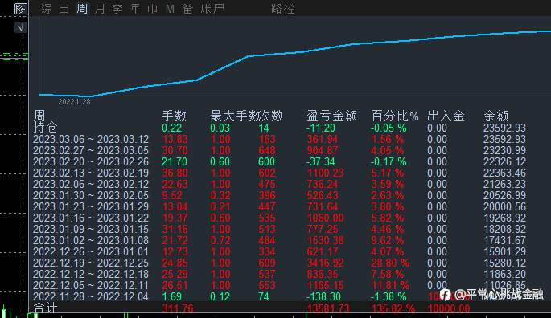Click the balance value 20000.56

[504, 206]
